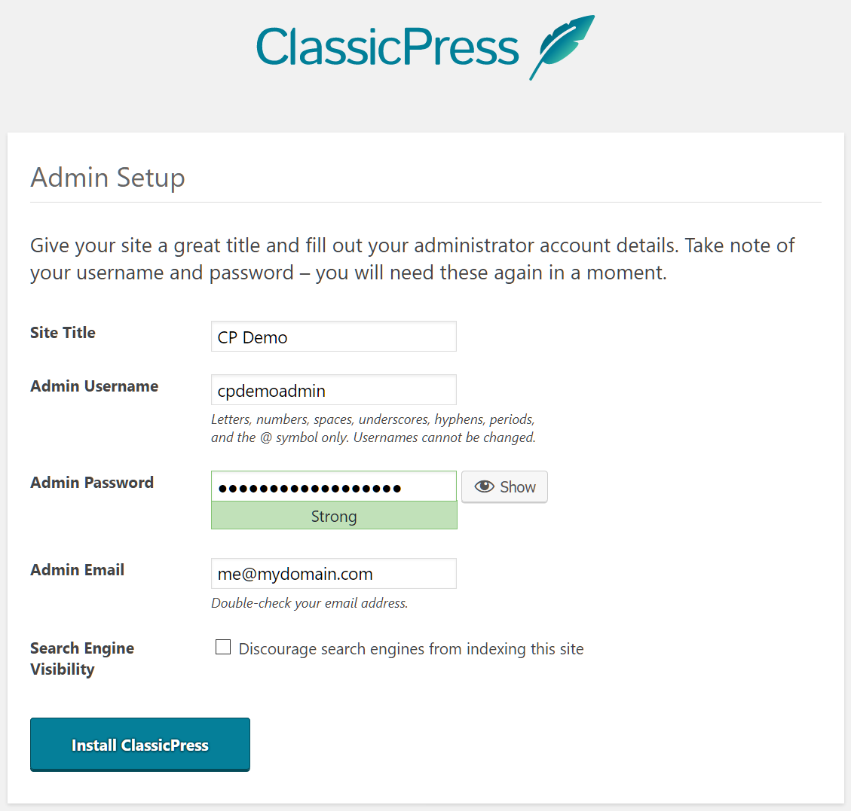Screen dimensions: 851x811
Task: Click the eye icon in Show button
Action: click(x=484, y=486)
